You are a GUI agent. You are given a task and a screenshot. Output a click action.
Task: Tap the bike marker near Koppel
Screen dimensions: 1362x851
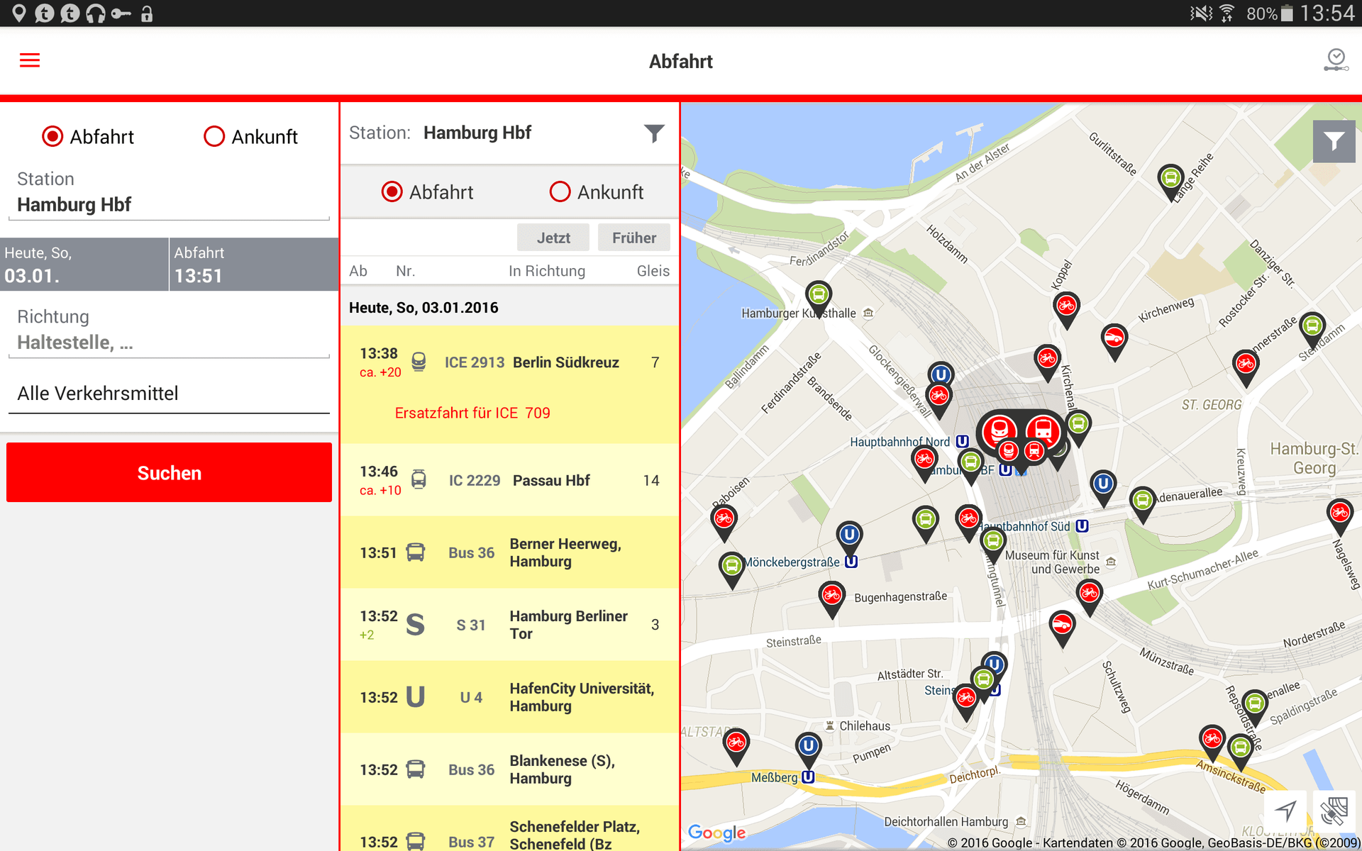(1066, 308)
